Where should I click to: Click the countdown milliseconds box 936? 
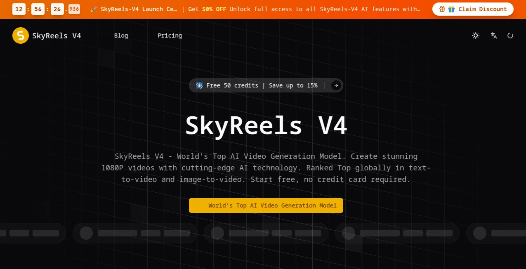74,9
